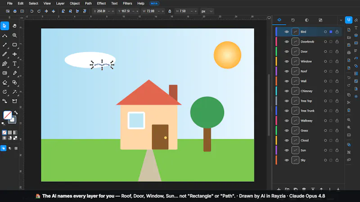The height and width of the screenshot is (202, 360).
Task: Switch to the Layers panel tab
Action: [x=279, y=20]
